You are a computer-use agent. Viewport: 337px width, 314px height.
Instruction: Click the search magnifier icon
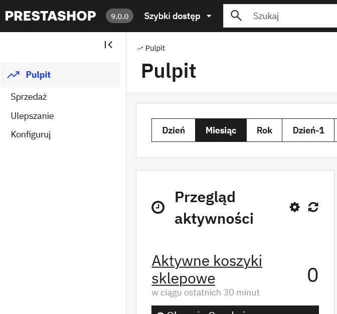[236, 16]
